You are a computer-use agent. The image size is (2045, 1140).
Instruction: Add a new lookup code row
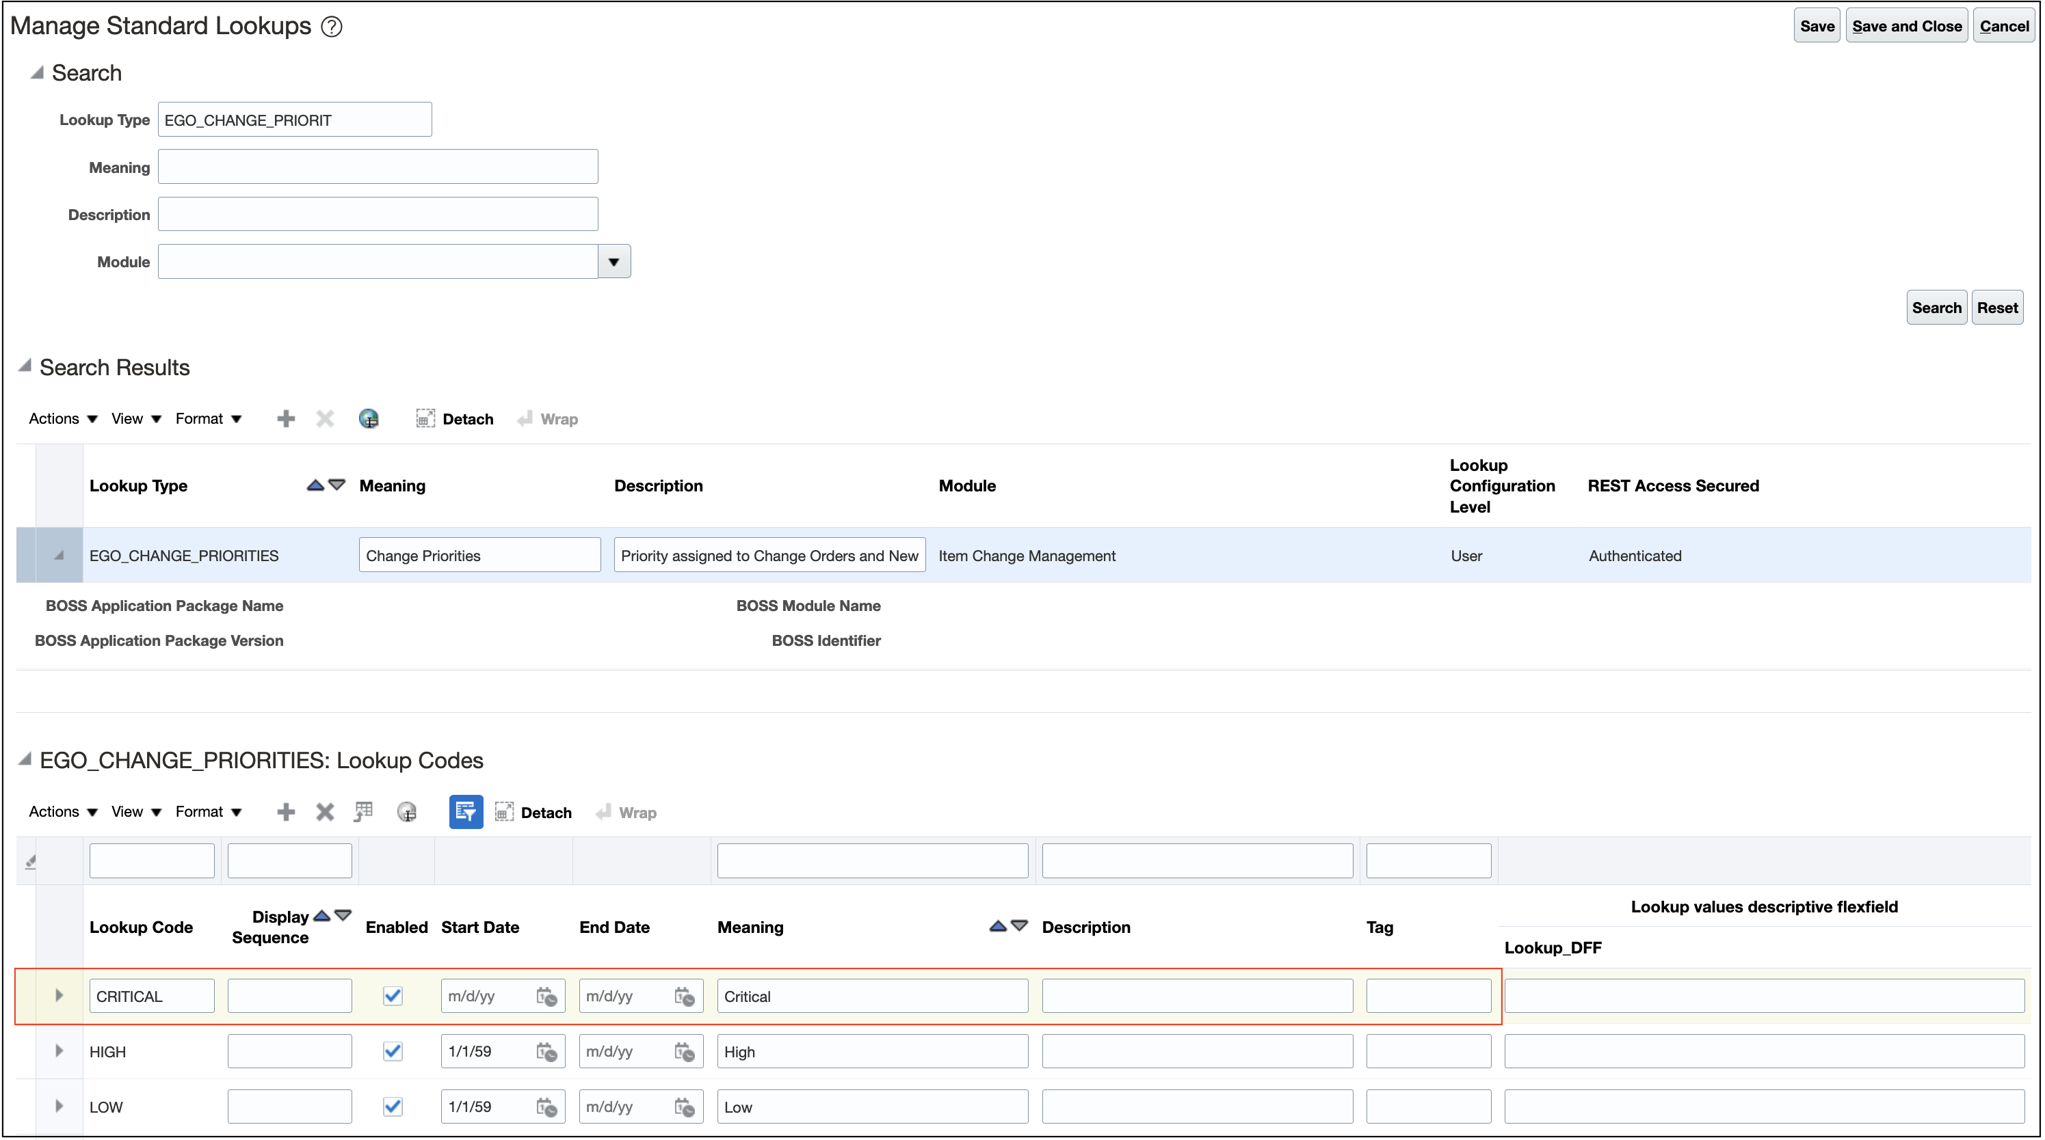point(286,813)
